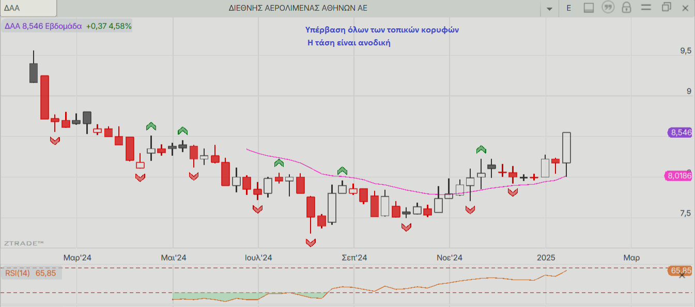The image size is (695, 307).
Task: Click the +0,37 4,58% change text
Action: point(109,26)
